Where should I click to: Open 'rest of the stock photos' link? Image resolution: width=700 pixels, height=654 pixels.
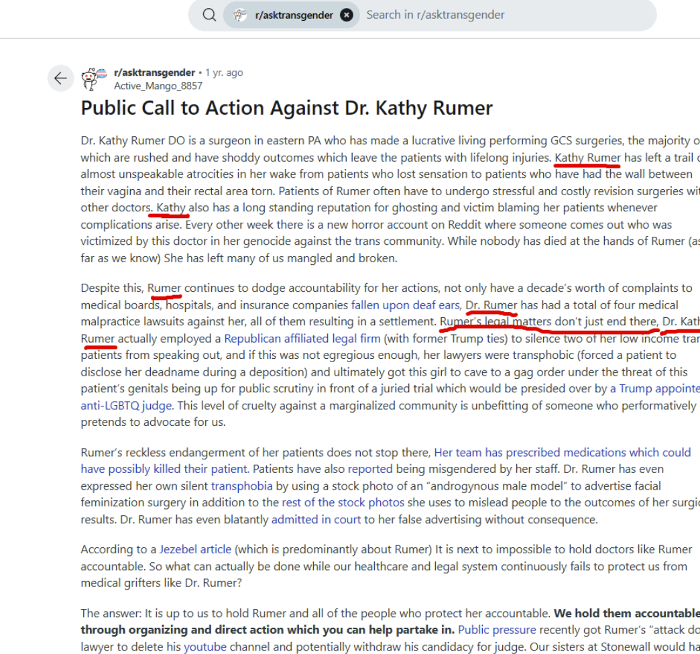[343, 502]
